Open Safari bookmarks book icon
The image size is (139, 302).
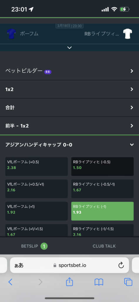click(x=99, y=282)
